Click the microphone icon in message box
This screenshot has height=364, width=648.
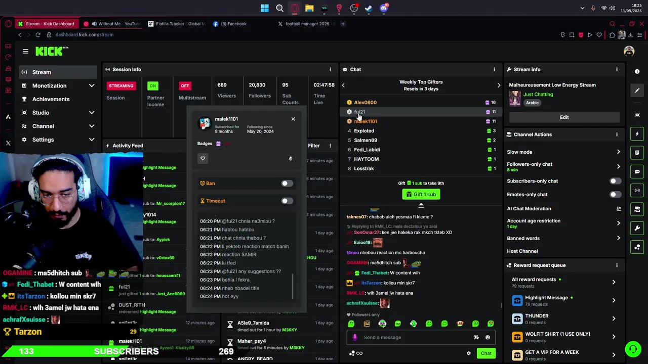(355, 337)
